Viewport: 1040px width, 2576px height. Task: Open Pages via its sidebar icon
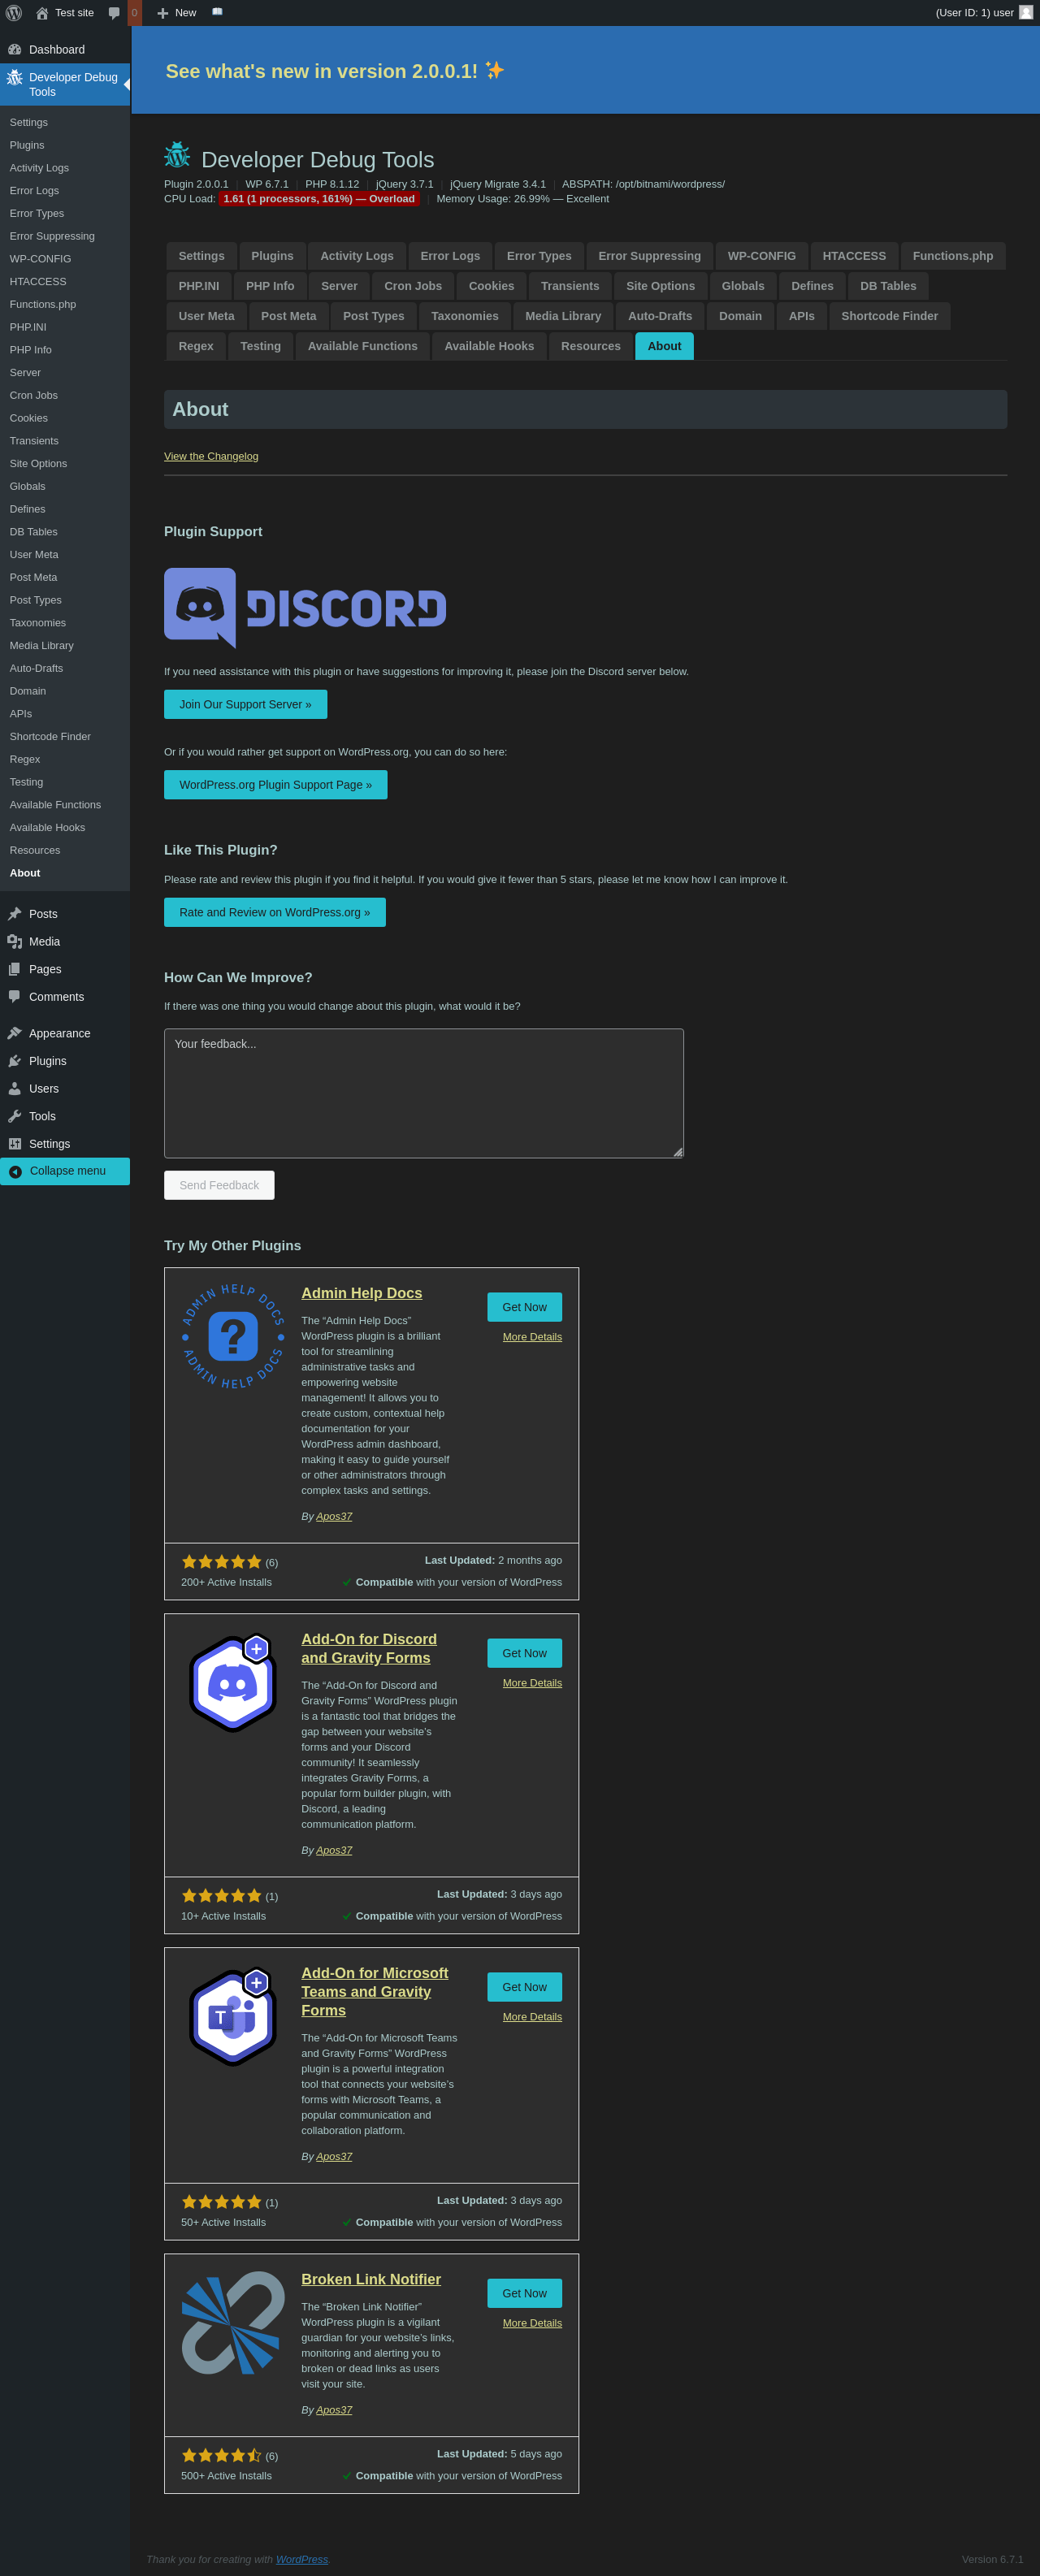pos(15,969)
